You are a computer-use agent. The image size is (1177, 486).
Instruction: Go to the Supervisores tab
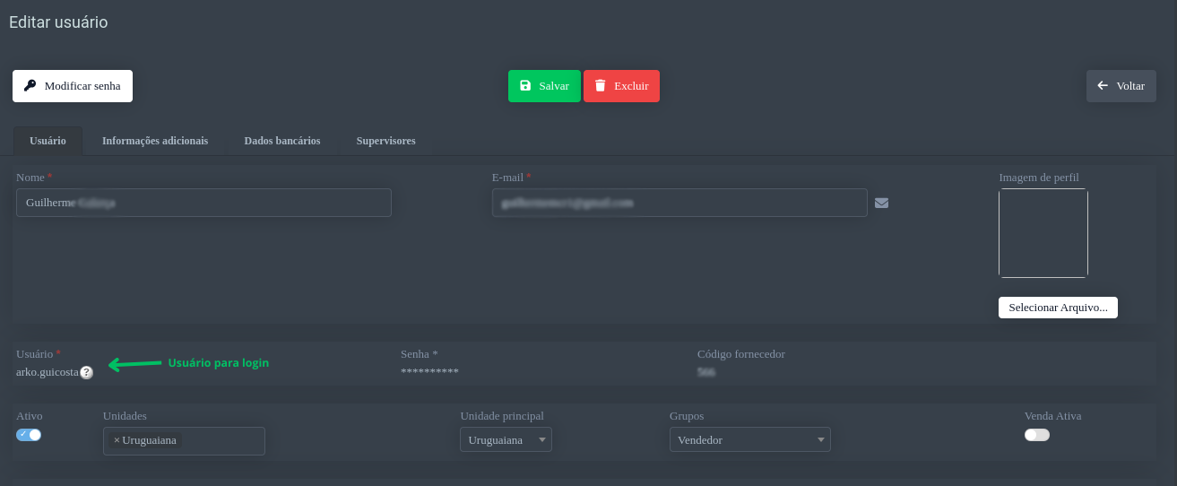(385, 141)
